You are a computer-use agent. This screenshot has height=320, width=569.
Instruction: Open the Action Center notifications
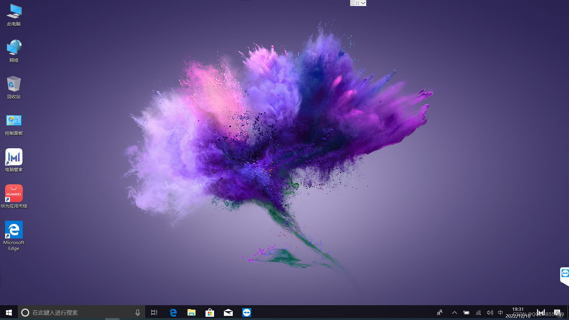[x=558, y=312]
